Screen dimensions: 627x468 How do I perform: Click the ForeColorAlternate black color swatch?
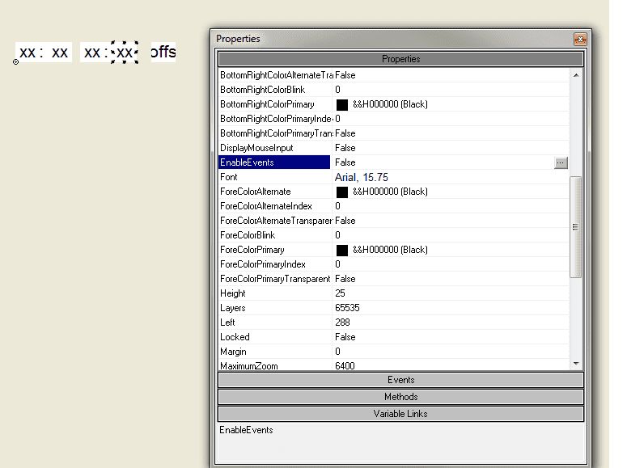tap(342, 192)
